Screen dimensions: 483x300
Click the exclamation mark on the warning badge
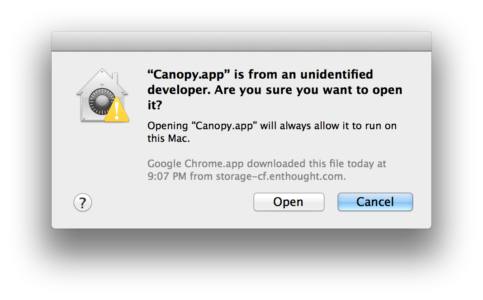tap(117, 111)
